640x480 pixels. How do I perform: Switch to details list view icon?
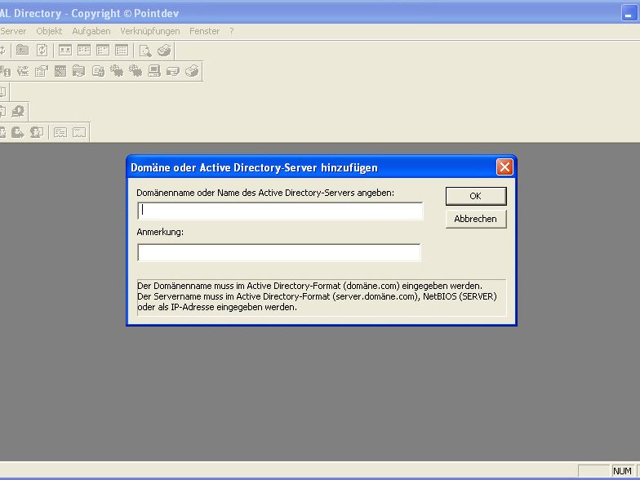[122, 51]
